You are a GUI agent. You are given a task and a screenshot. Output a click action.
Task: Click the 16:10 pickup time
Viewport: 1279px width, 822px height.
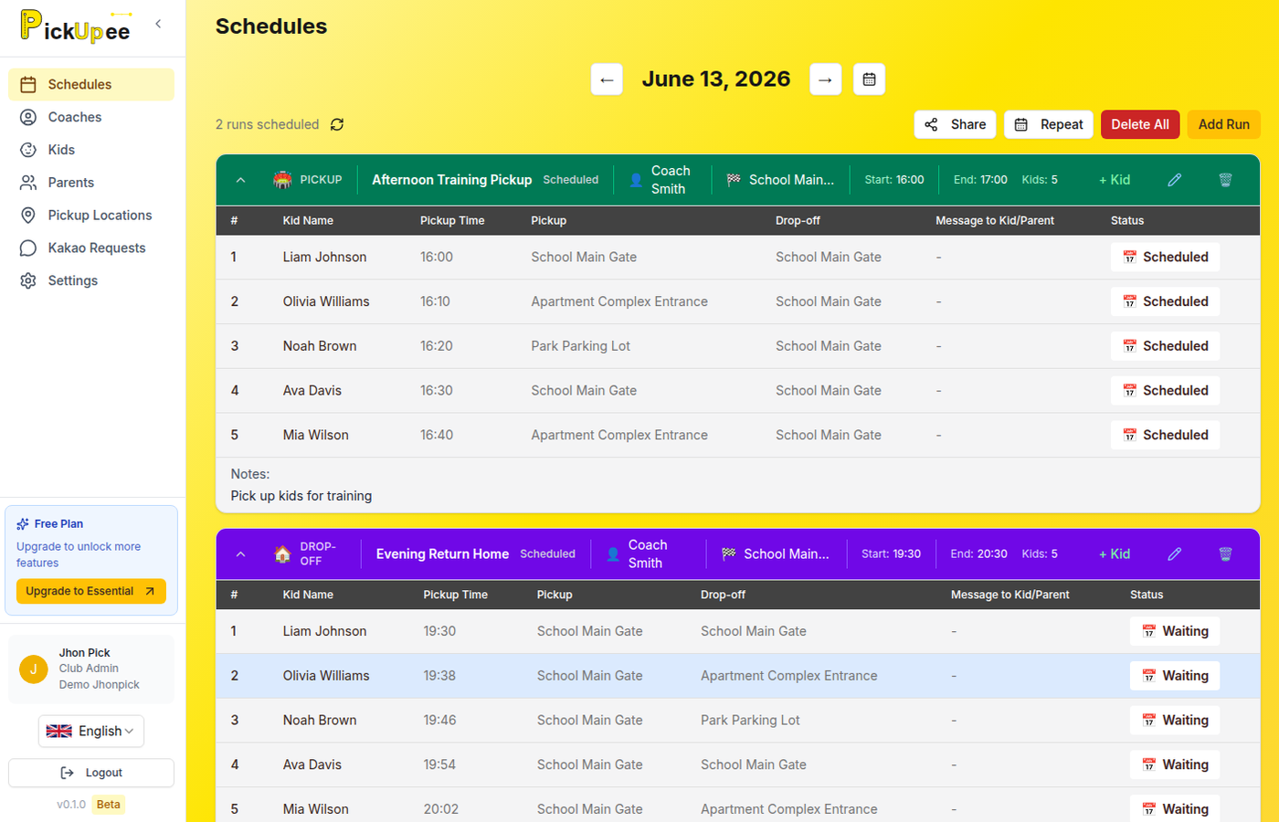[435, 301]
